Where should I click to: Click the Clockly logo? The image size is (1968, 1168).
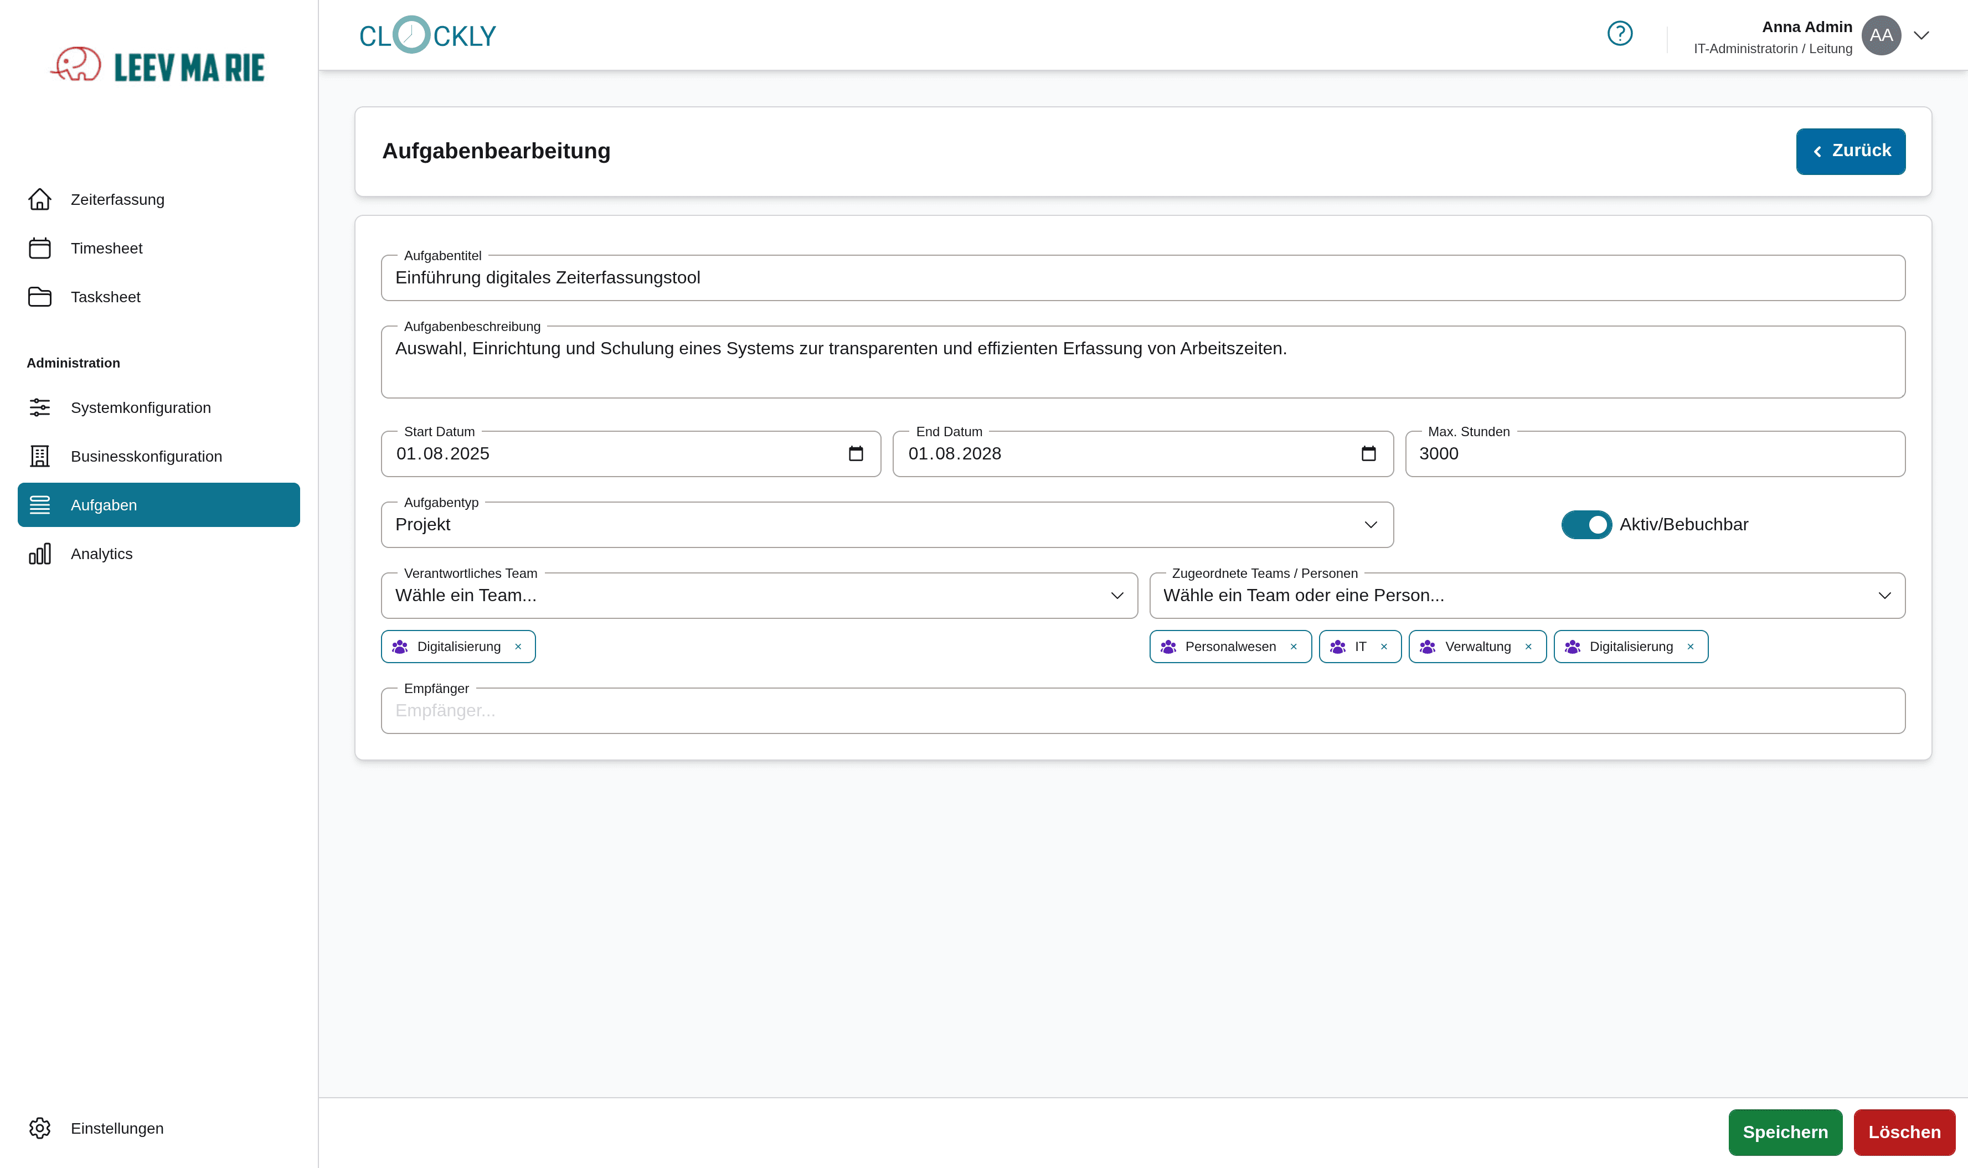[x=427, y=35]
